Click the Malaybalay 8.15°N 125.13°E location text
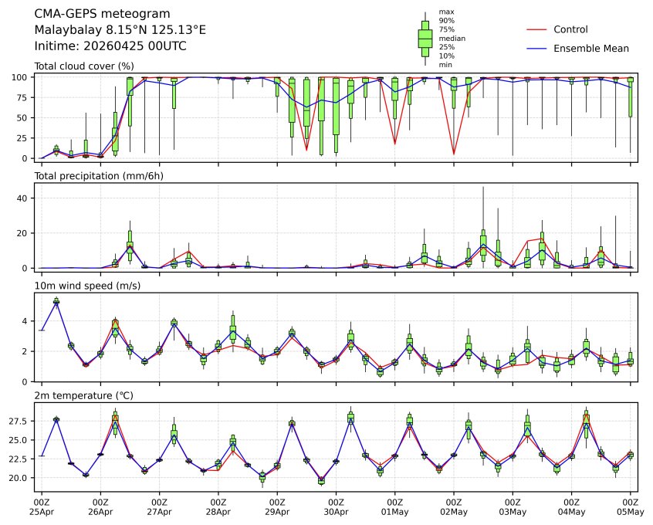This screenshot has width=653, height=525. coord(120,30)
